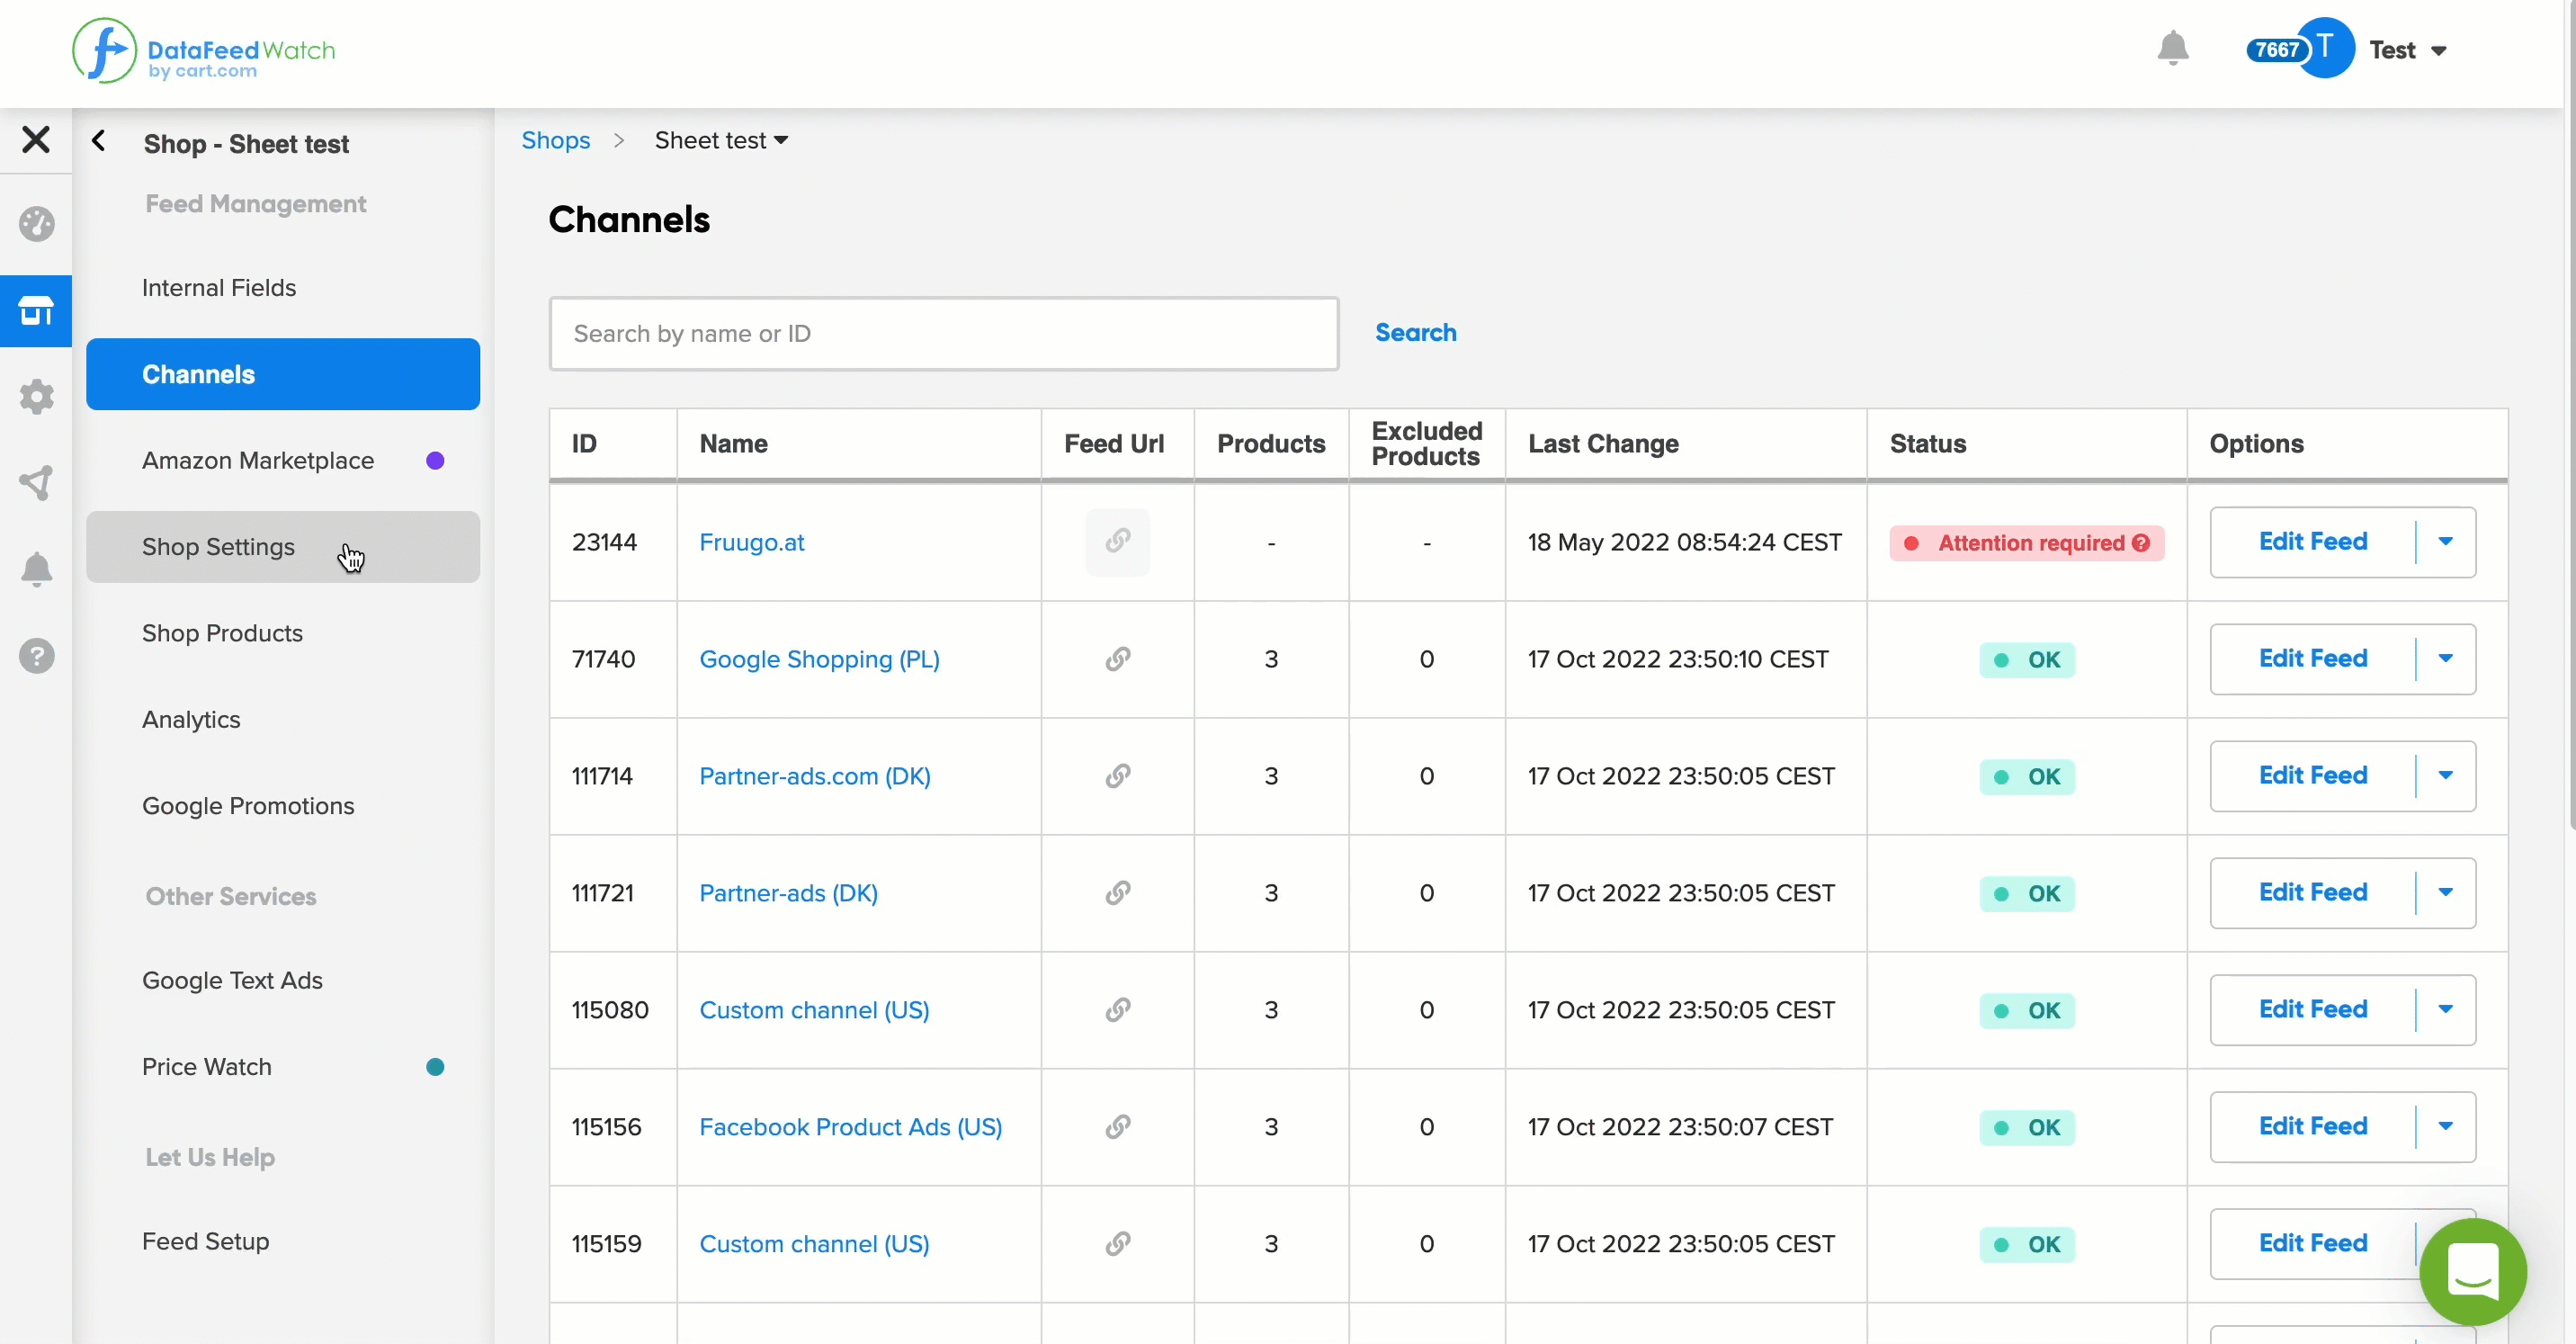Image resolution: width=2576 pixels, height=1344 pixels.
Task: Open alerts bell icon in left rail
Action: 36,569
